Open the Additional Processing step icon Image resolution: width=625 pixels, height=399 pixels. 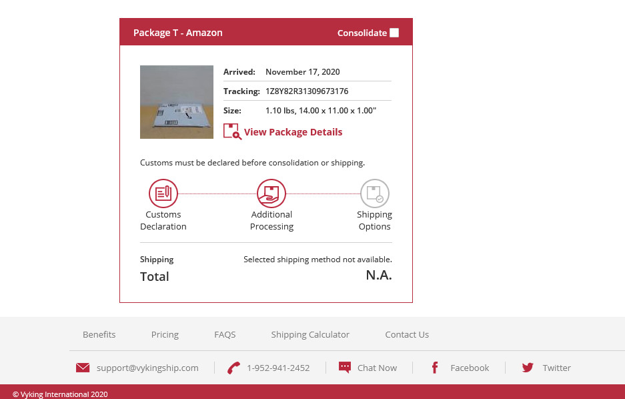(x=271, y=193)
